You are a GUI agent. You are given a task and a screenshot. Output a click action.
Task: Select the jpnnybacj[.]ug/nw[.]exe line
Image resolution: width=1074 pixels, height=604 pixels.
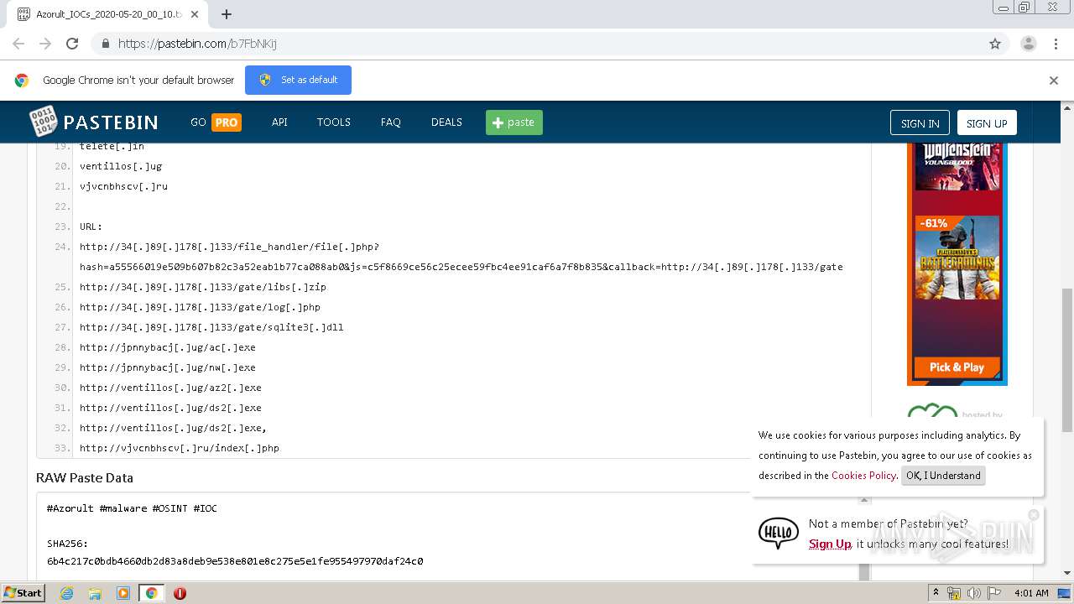168,367
